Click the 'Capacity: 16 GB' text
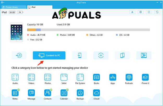Viewport: 163px width, 106px height. (x=35, y=24)
